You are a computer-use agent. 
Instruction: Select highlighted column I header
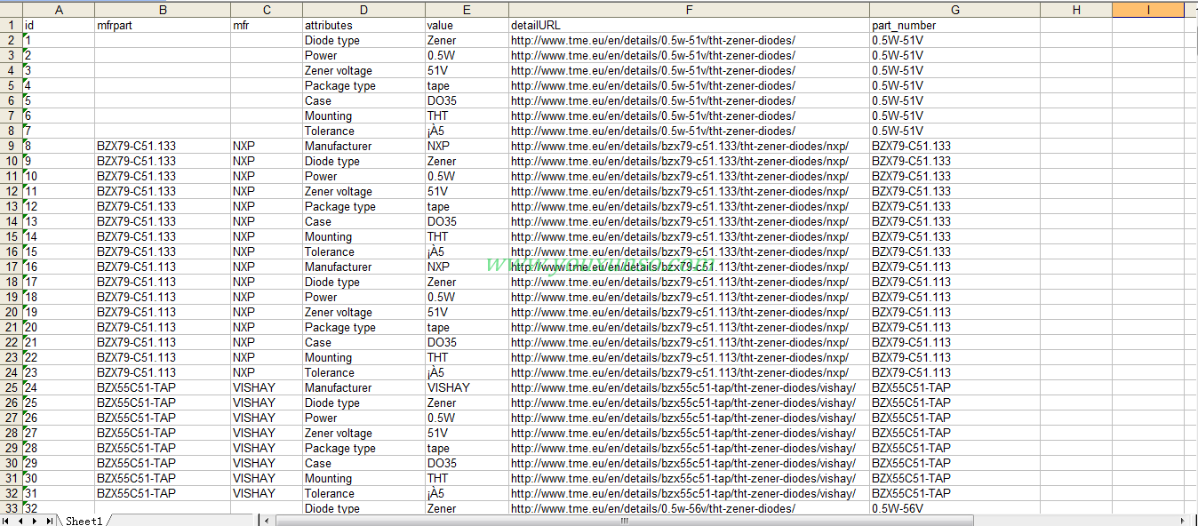click(1148, 10)
